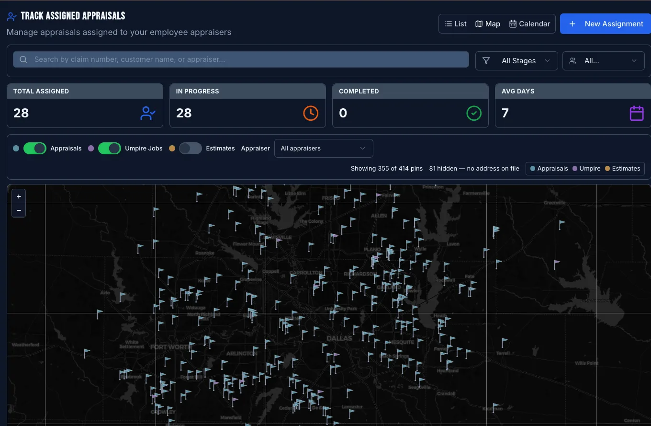
Task: Toggle the Appraisals switch off
Action: pyautogui.click(x=35, y=149)
